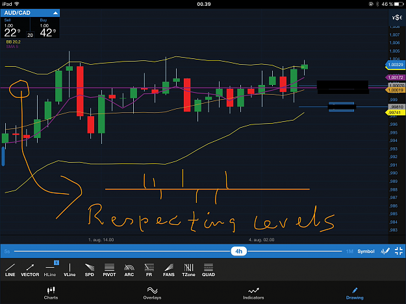This screenshot has height=304, width=406.
Task: Choose the SPD speed lines tool
Action: 90,270
